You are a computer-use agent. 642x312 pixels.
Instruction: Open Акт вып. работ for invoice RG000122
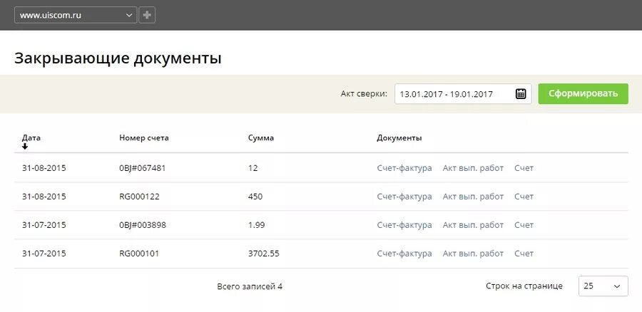pos(473,197)
